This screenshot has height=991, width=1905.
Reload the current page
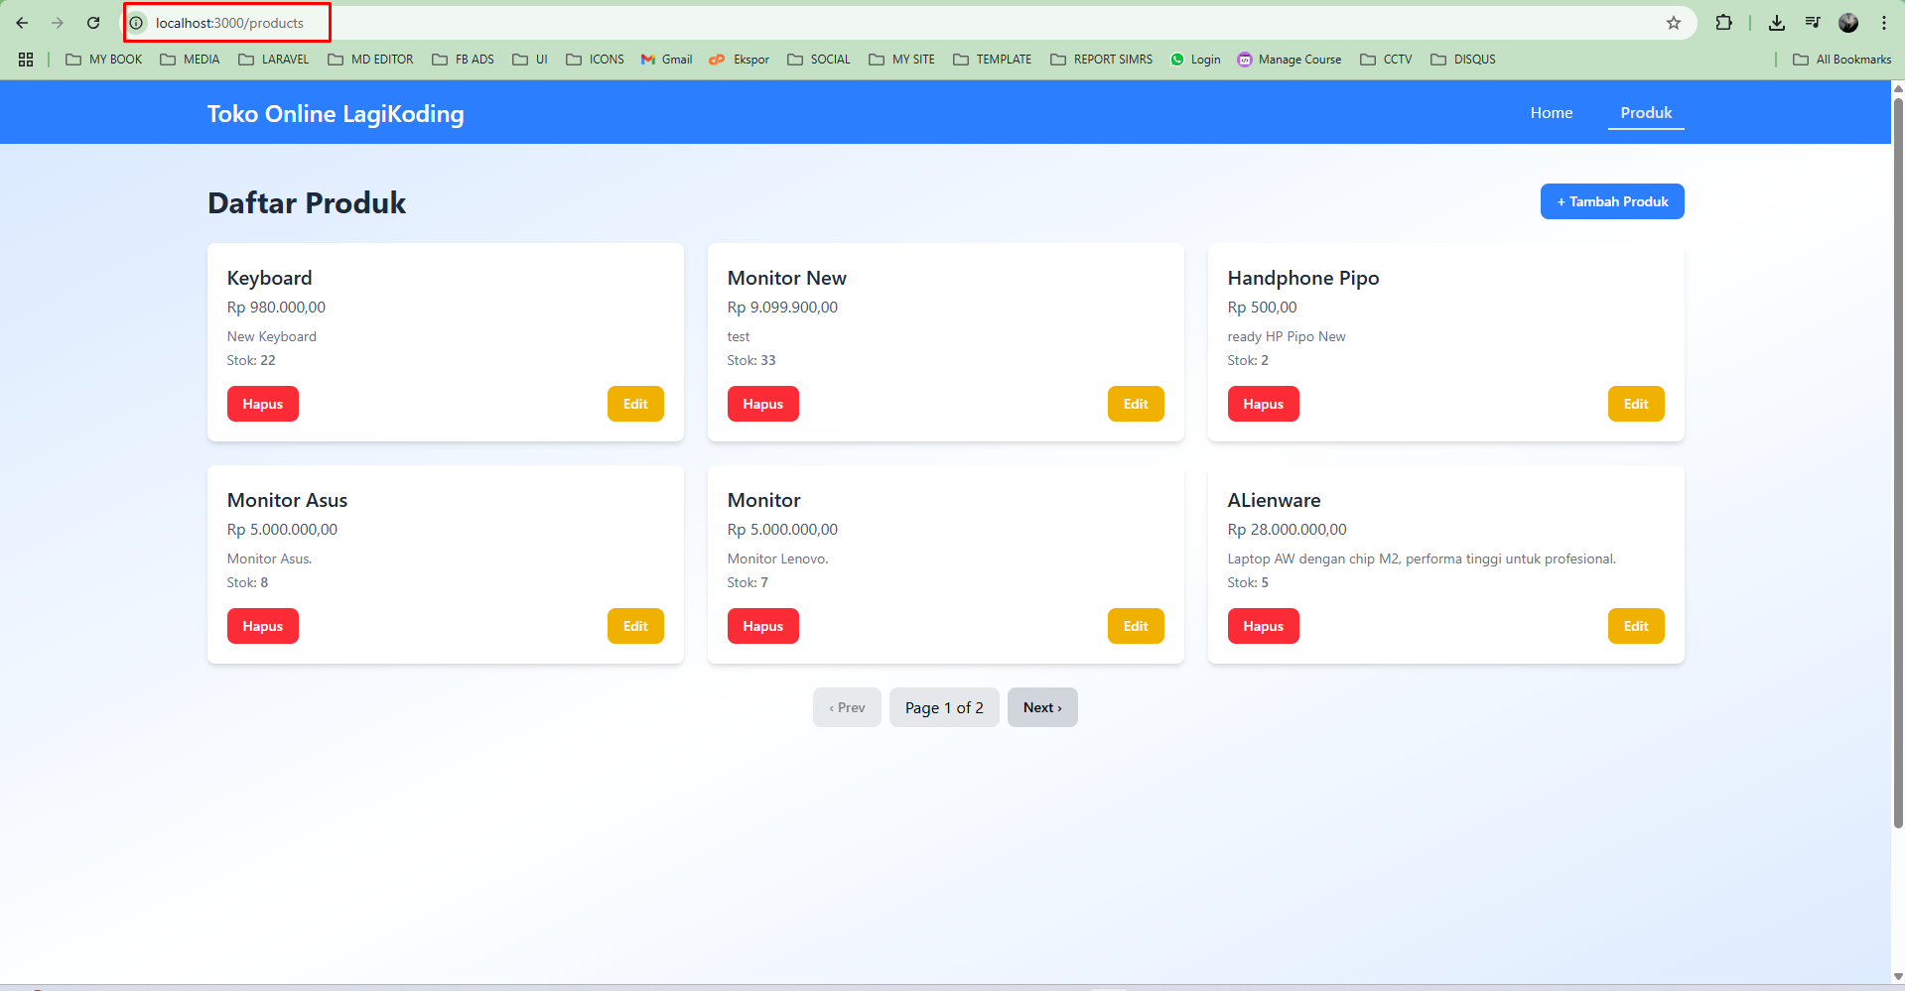tap(92, 22)
